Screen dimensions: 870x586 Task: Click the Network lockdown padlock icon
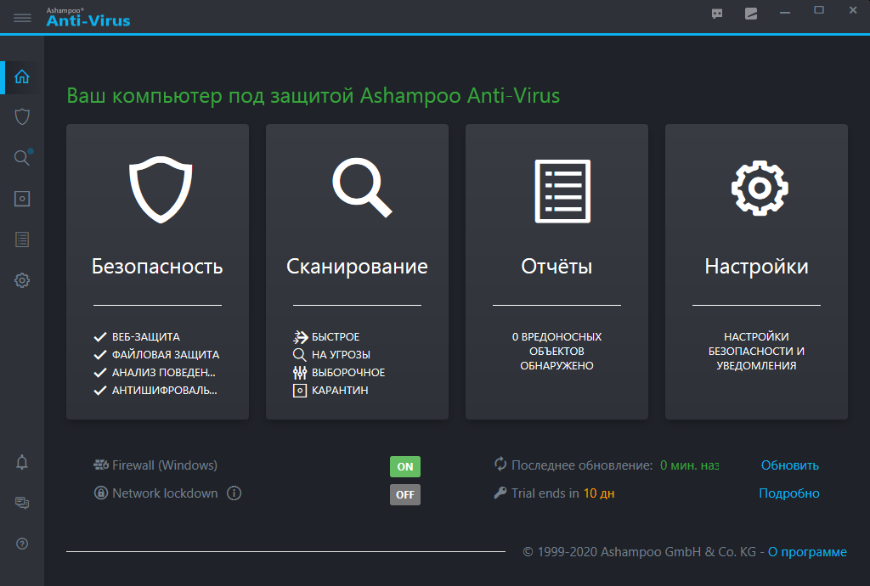click(x=101, y=493)
